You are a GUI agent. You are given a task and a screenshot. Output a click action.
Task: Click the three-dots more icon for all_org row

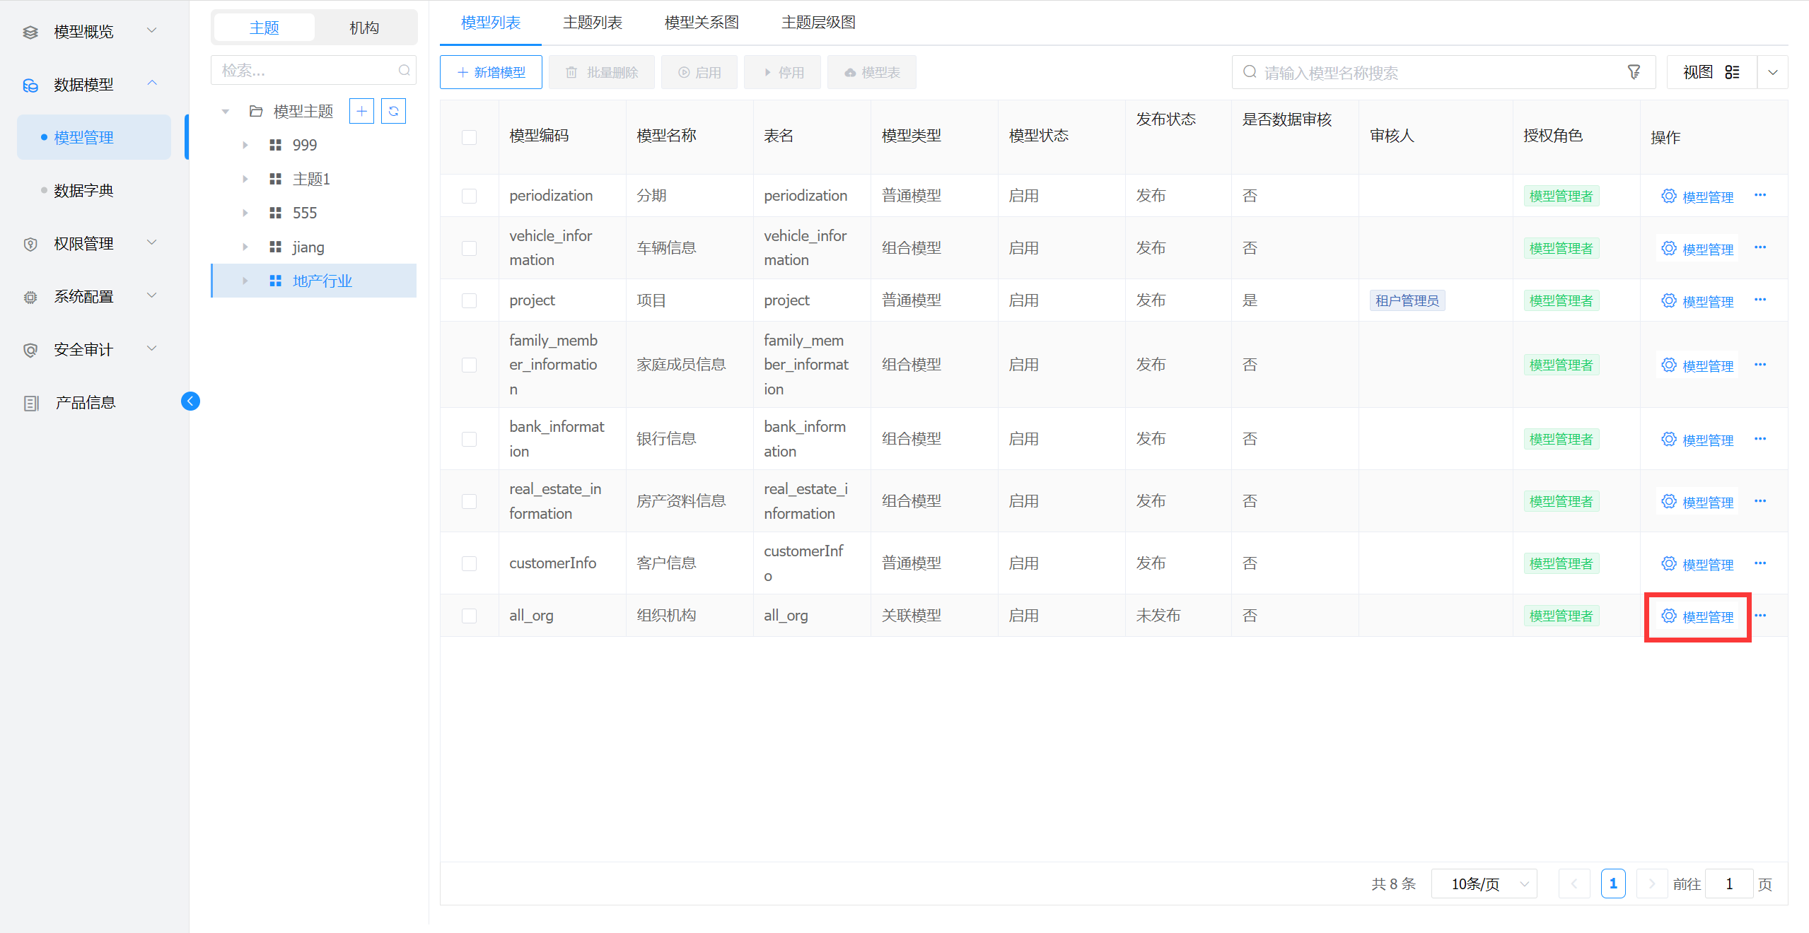1760,616
